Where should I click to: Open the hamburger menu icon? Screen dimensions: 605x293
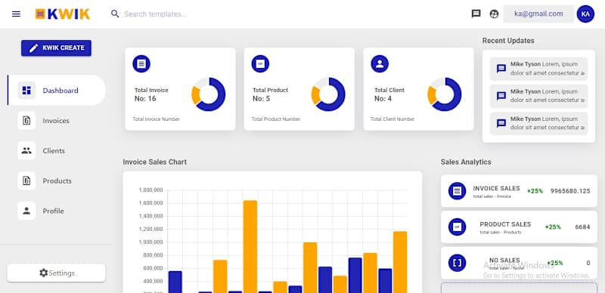pyautogui.click(x=16, y=14)
